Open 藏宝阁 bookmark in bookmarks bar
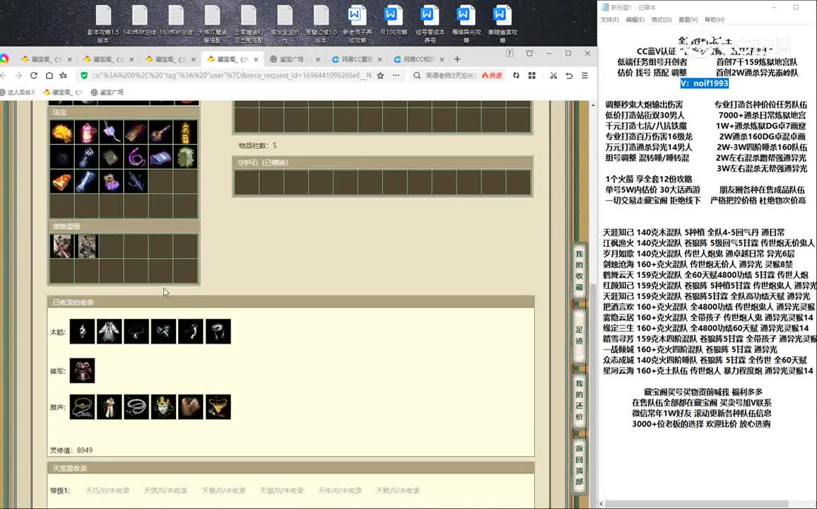817x509 pixels. point(62,92)
